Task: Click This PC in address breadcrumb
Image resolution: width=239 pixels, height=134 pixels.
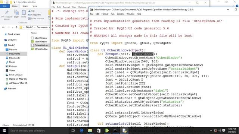Action: (29, 27)
